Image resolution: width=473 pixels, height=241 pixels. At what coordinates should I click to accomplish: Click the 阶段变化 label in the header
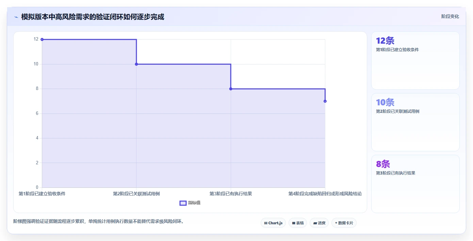(x=450, y=16)
